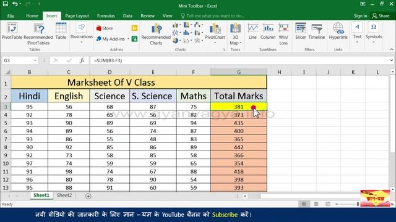
Task: Insert a Hyperlink
Action: [338, 31]
